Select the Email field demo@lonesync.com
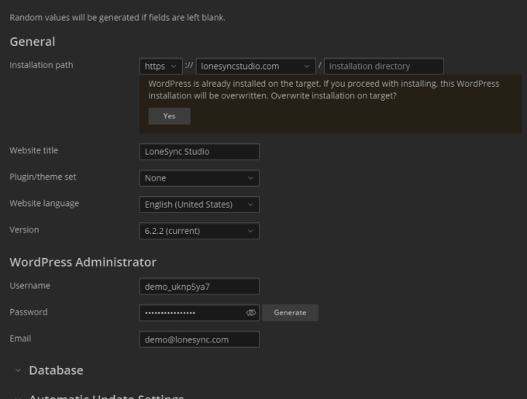Image resolution: width=527 pixels, height=399 pixels. pos(199,339)
